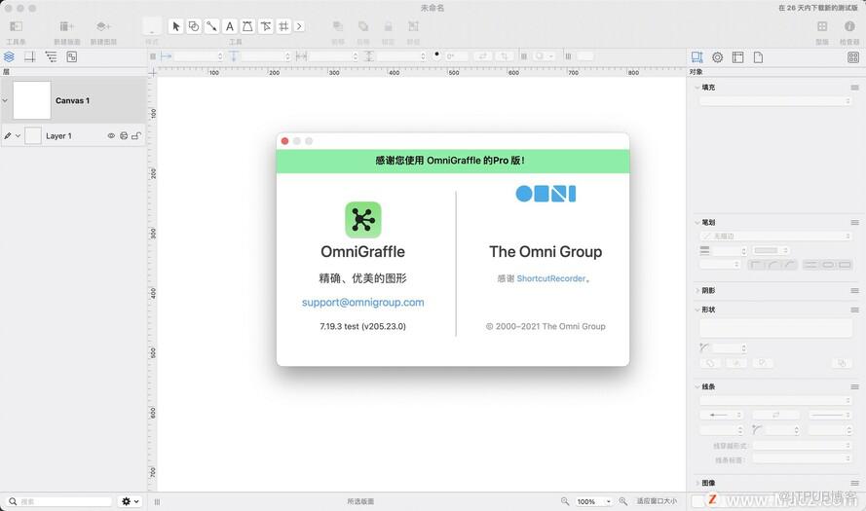
Task: Select the arrow Selection tool
Action: click(x=175, y=26)
